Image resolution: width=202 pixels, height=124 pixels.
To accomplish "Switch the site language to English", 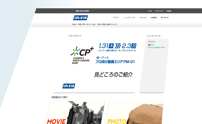I will click(169, 11).
